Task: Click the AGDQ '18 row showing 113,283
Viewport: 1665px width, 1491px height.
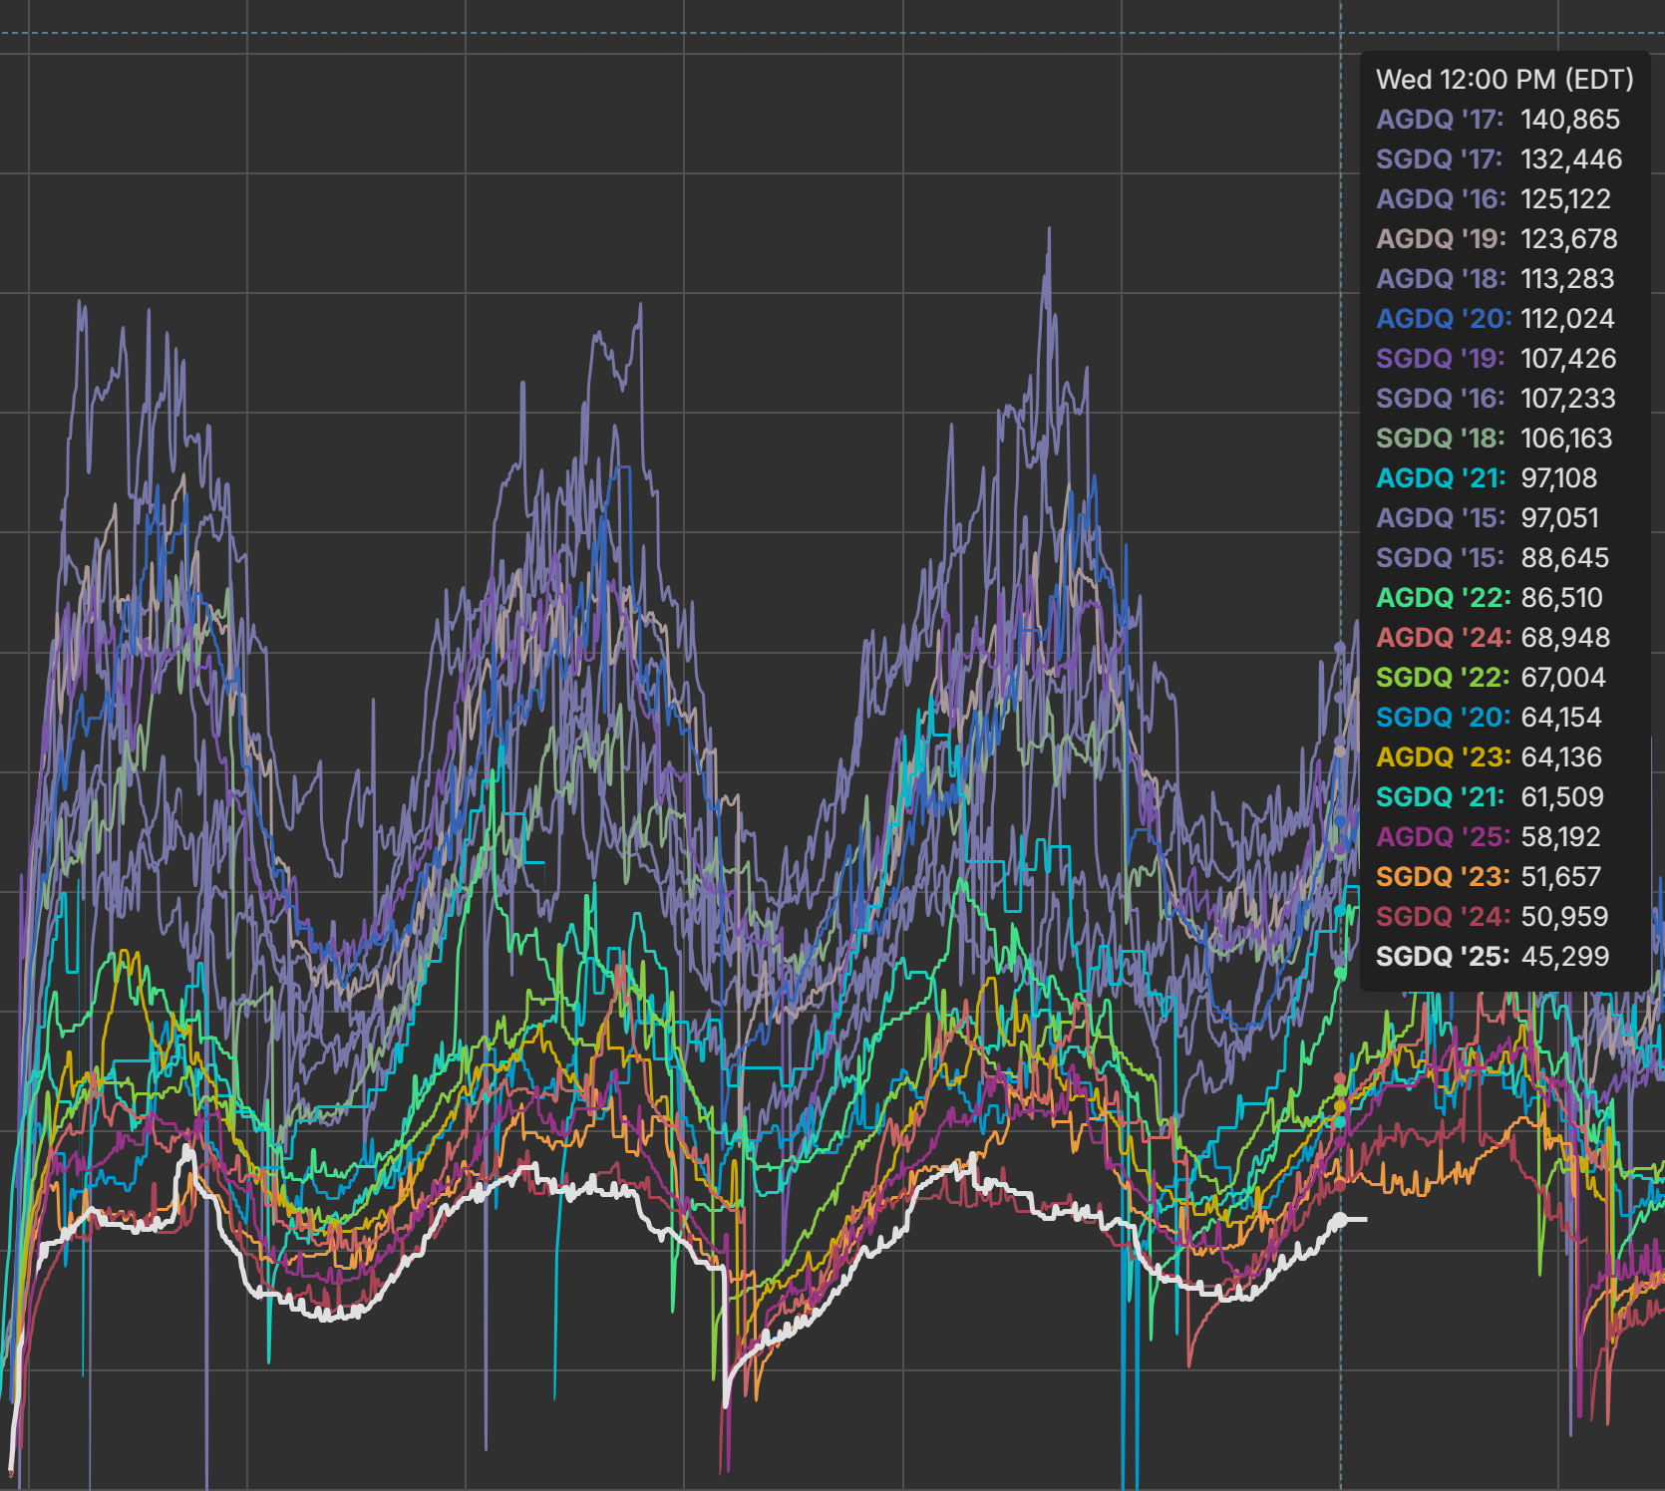Action: pos(1496,279)
